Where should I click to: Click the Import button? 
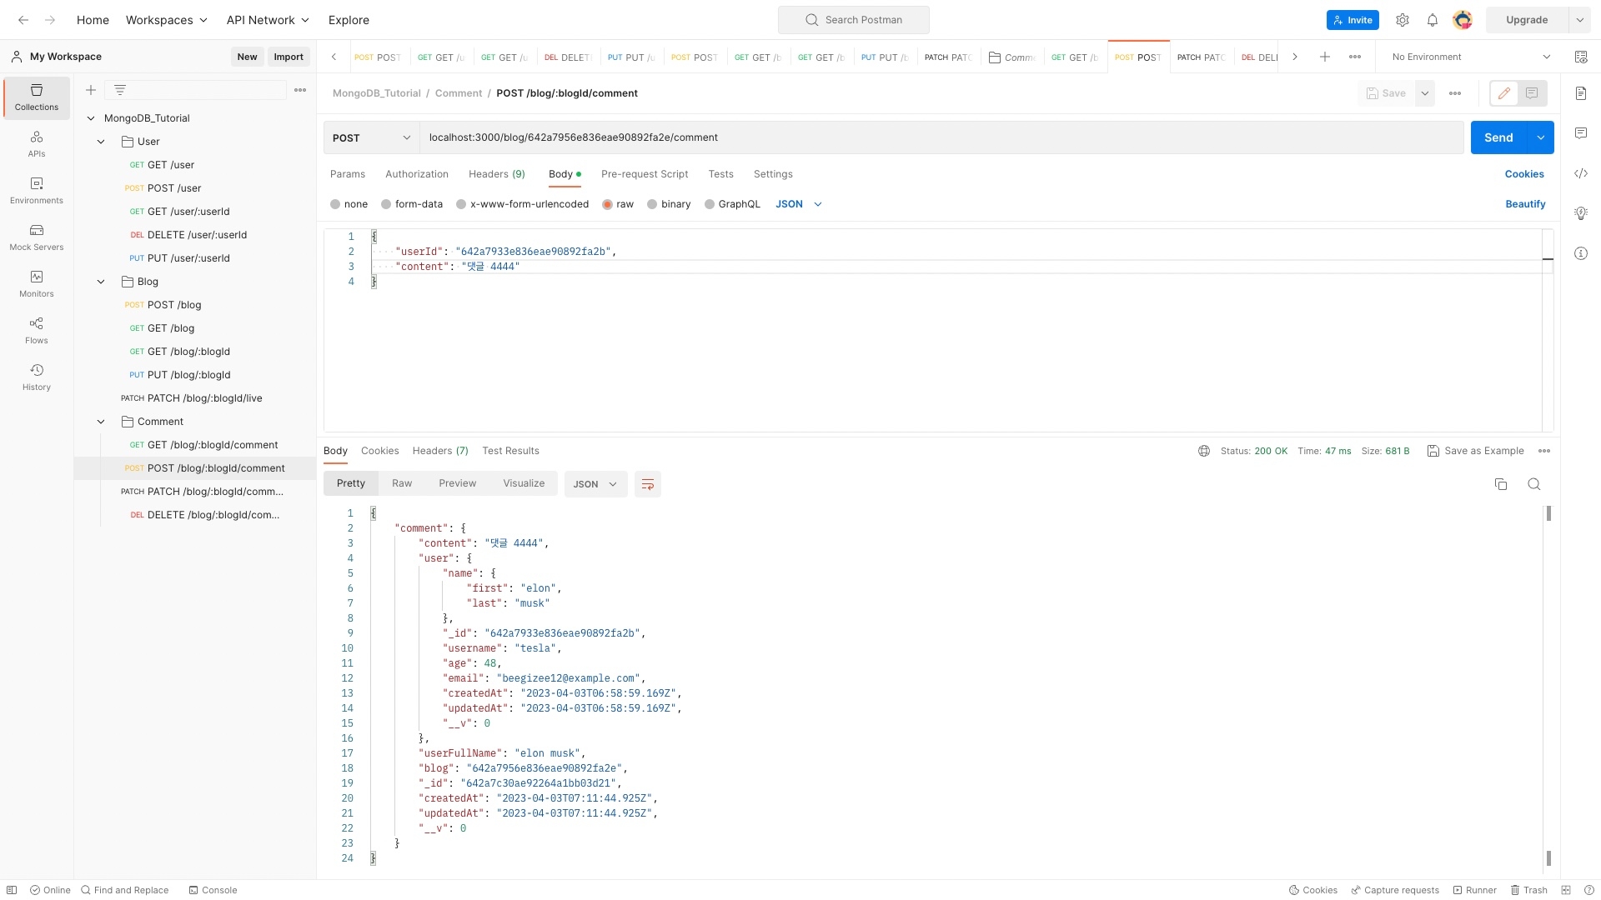pyautogui.click(x=289, y=57)
